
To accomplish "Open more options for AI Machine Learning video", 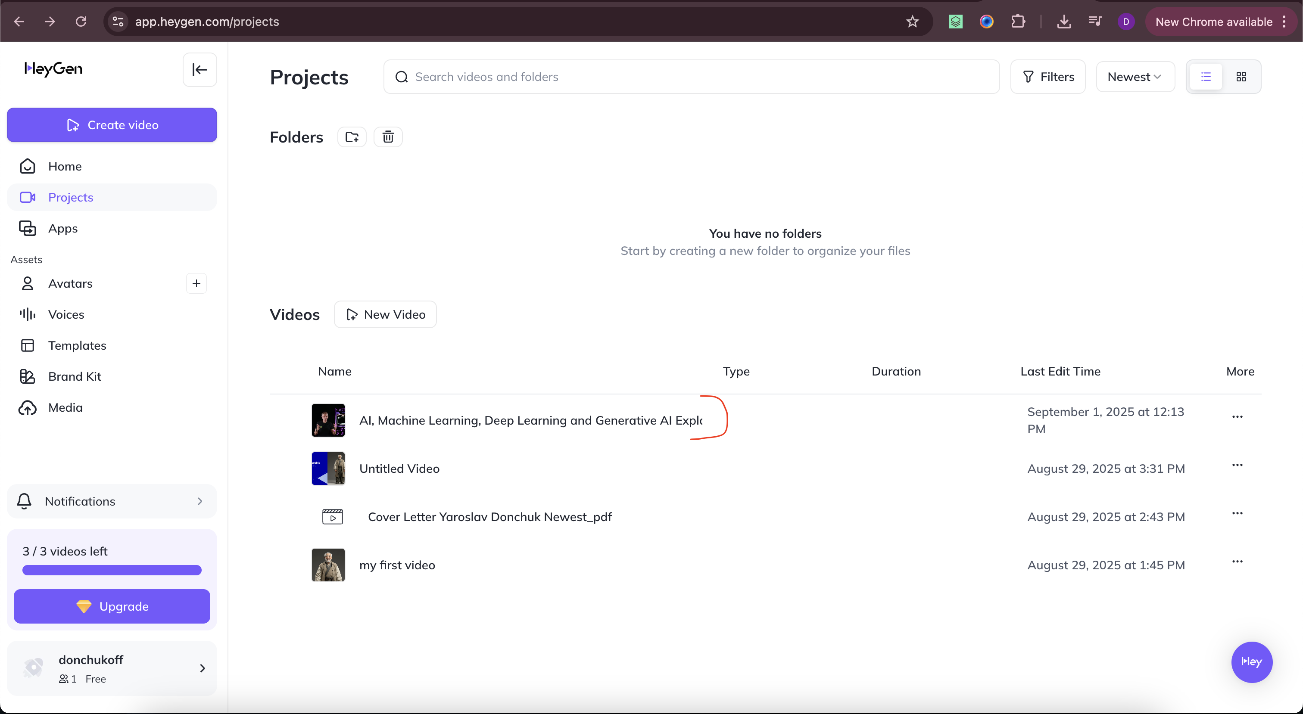I will 1237,417.
